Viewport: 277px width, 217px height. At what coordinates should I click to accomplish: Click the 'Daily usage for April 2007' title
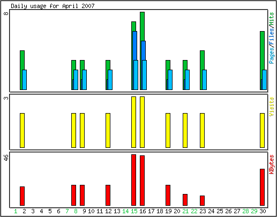pyautogui.click(x=53, y=6)
